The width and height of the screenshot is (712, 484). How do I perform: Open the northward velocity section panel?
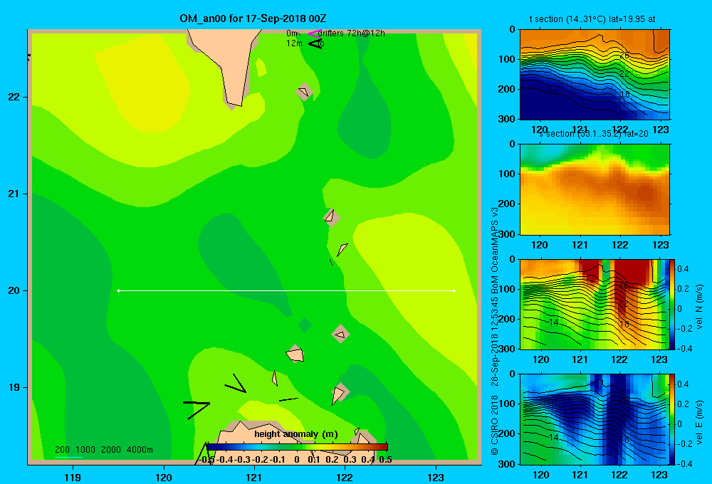(x=595, y=304)
